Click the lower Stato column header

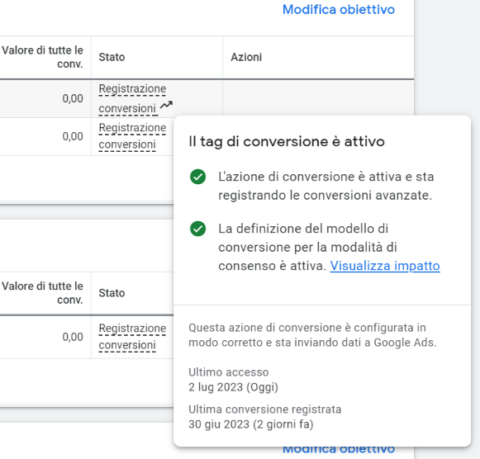pos(112,293)
